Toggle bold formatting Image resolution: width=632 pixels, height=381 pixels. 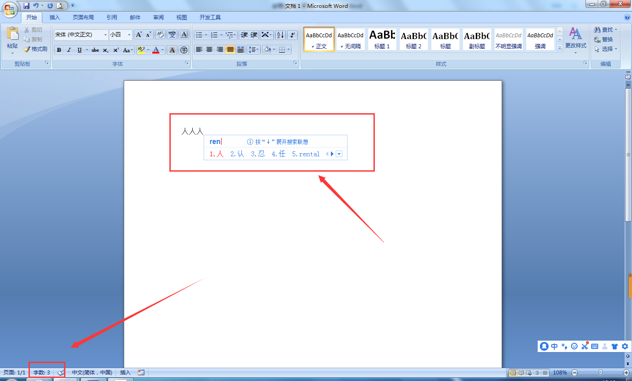pos(59,50)
